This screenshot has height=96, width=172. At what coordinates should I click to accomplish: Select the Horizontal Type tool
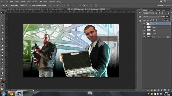[2, 62]
